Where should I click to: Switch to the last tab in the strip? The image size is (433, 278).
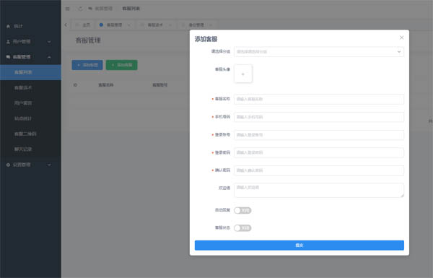196,25
